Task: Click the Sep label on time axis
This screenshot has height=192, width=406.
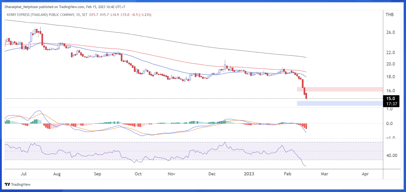Action: (x=98, y=174)
